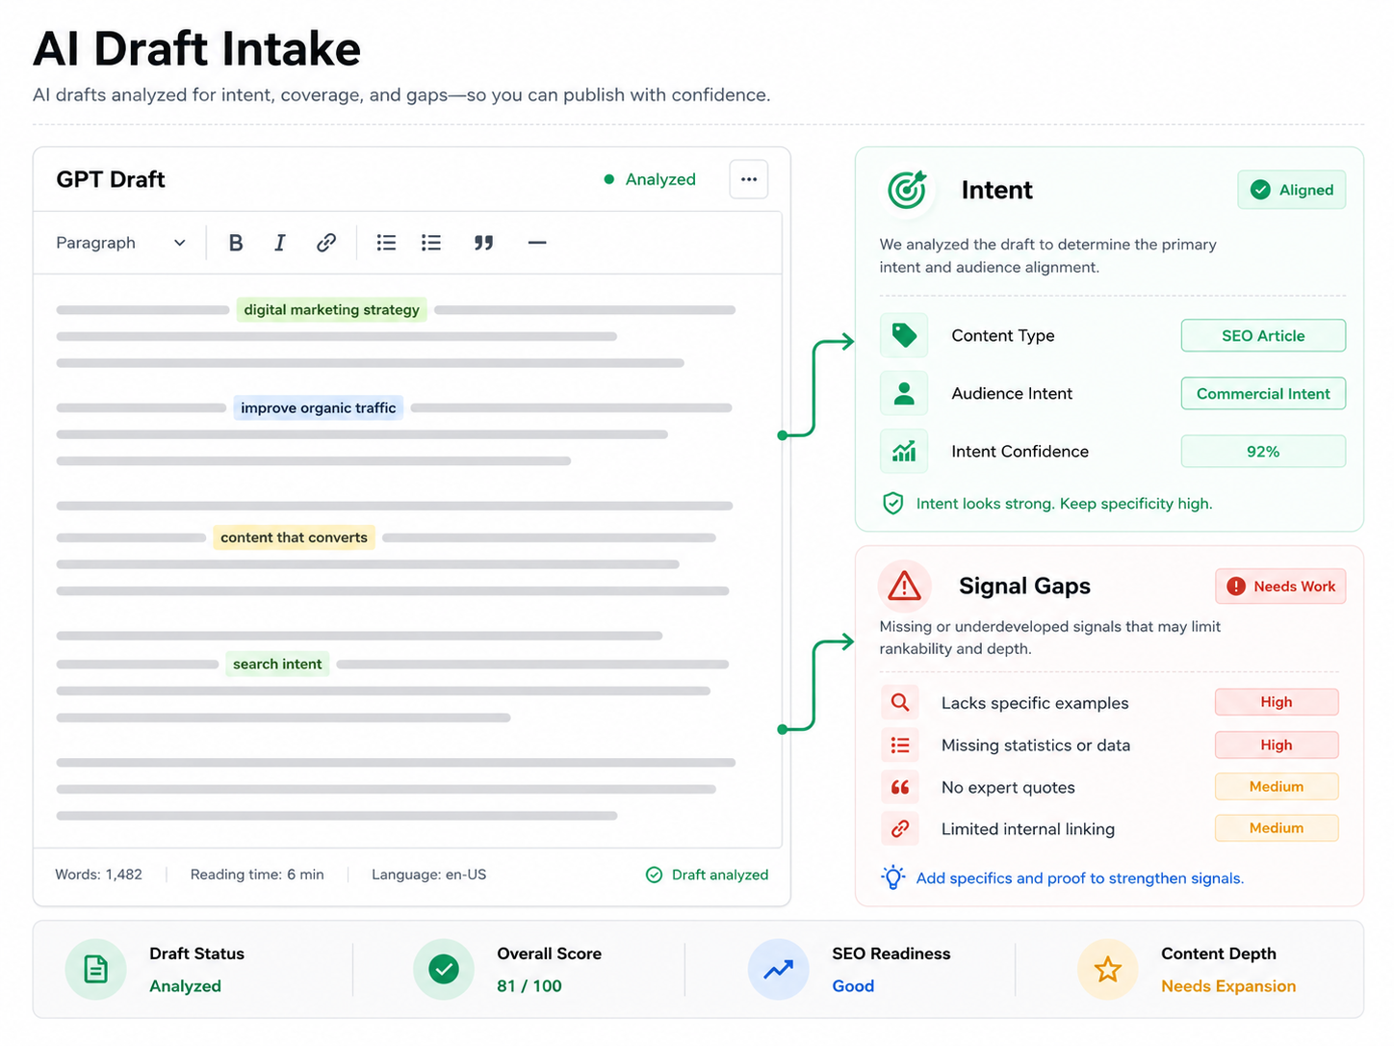The image size is (1394, 1046).
Task: Click the 'search intent' highlighted phrase
Action: (x=277, y=664)
